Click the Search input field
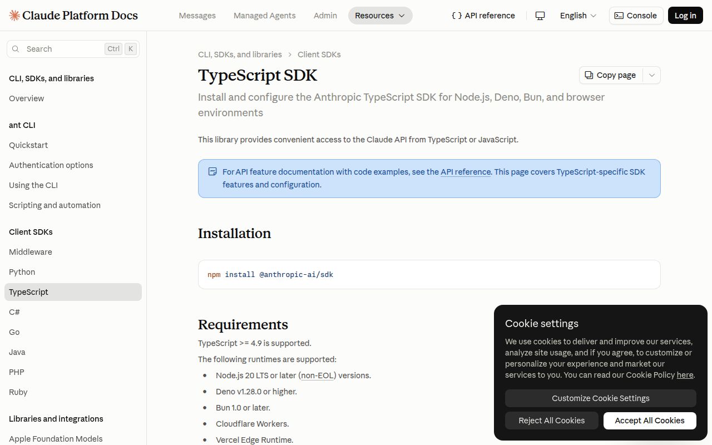The width and height of the screenshot is (712, 445). pos(73,49)
